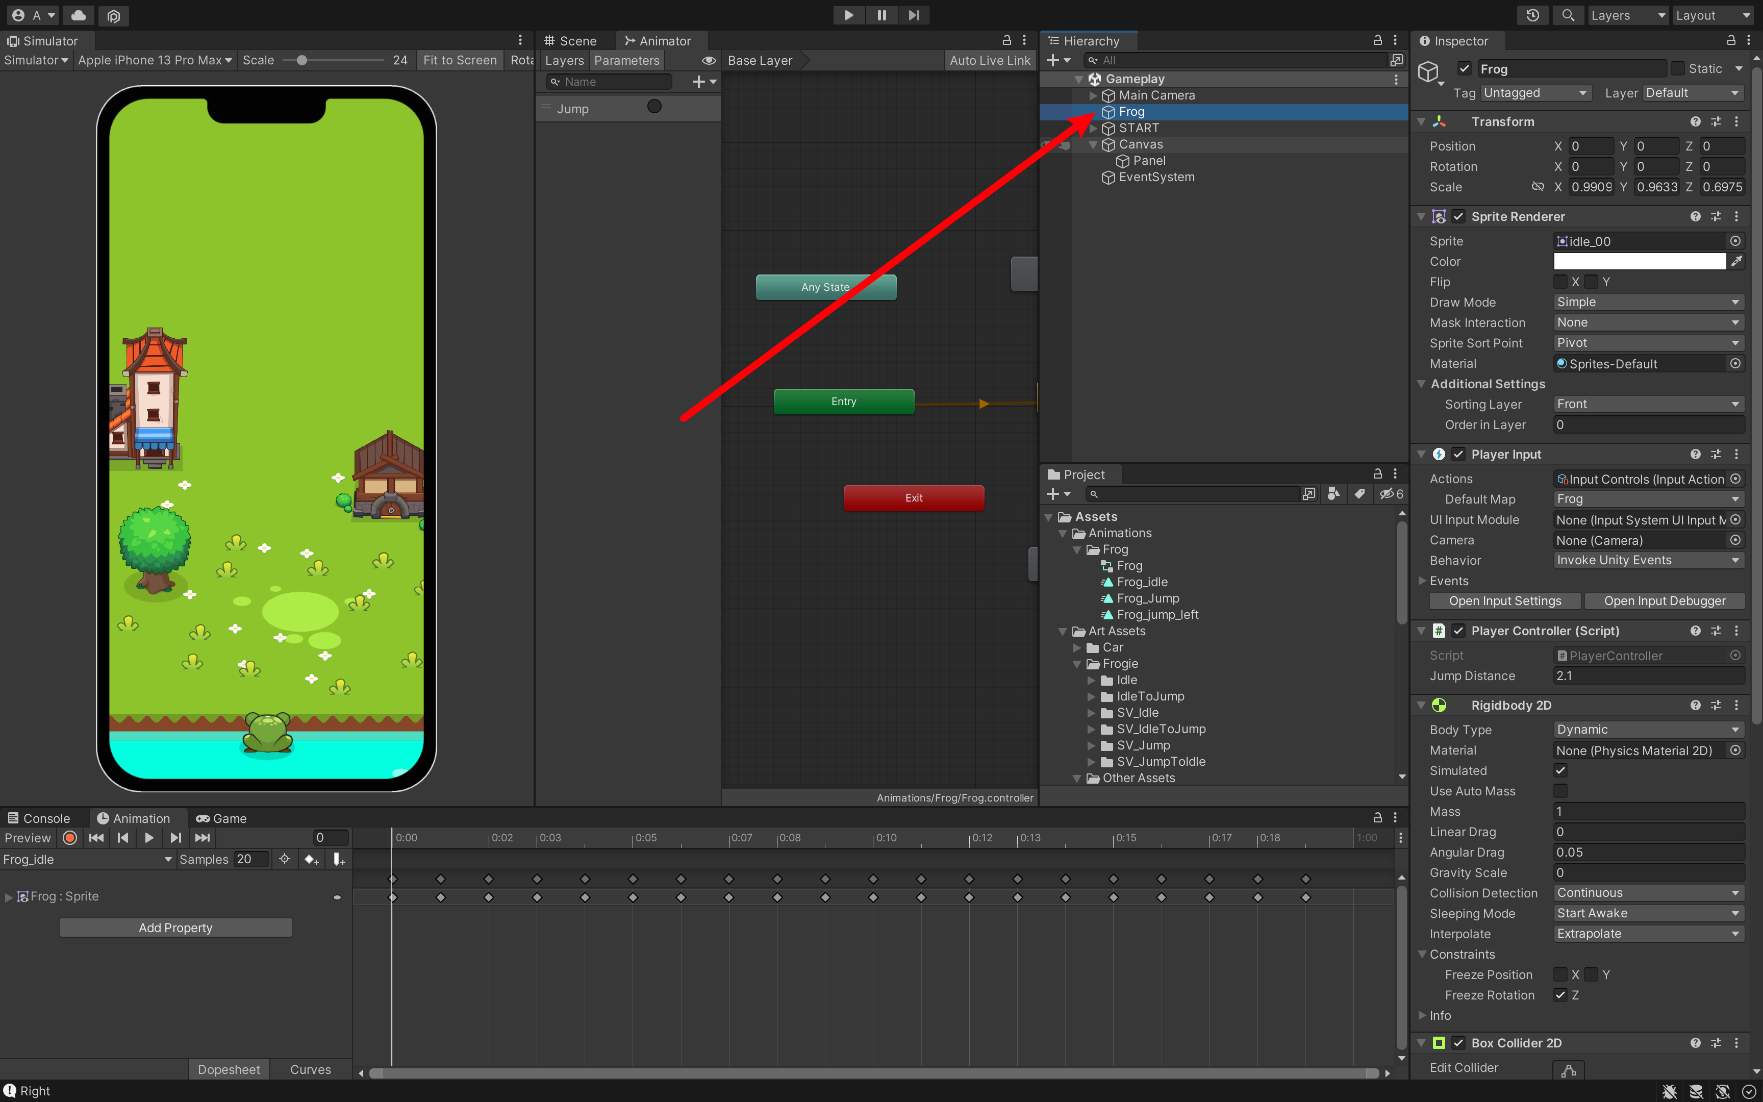Click Open Input Debugger button
1763x1102 pixels.
coord(1665,602)
